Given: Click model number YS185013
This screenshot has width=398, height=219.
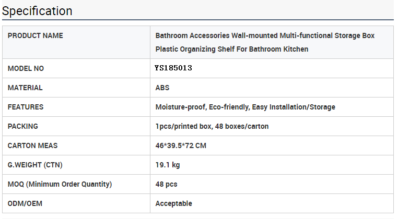Looking at the screenshot, I should 173,68.
